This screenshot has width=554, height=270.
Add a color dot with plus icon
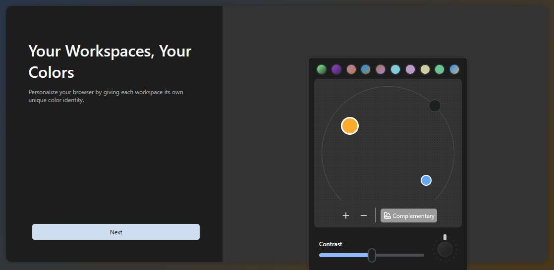click(345, 216)
